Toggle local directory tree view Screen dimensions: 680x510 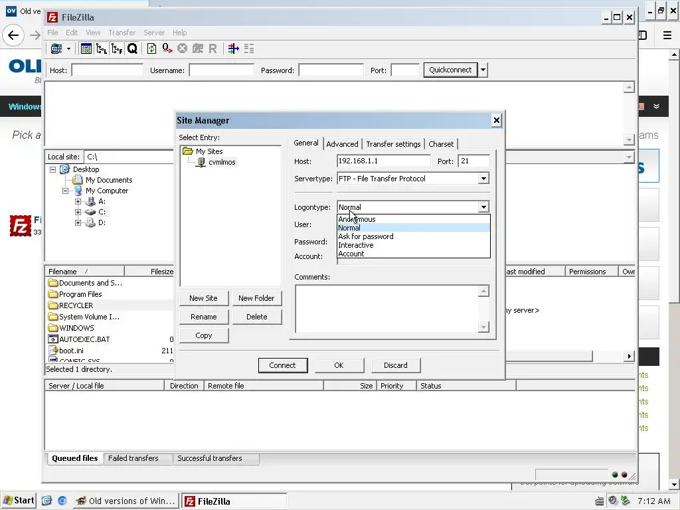point(102,48)
